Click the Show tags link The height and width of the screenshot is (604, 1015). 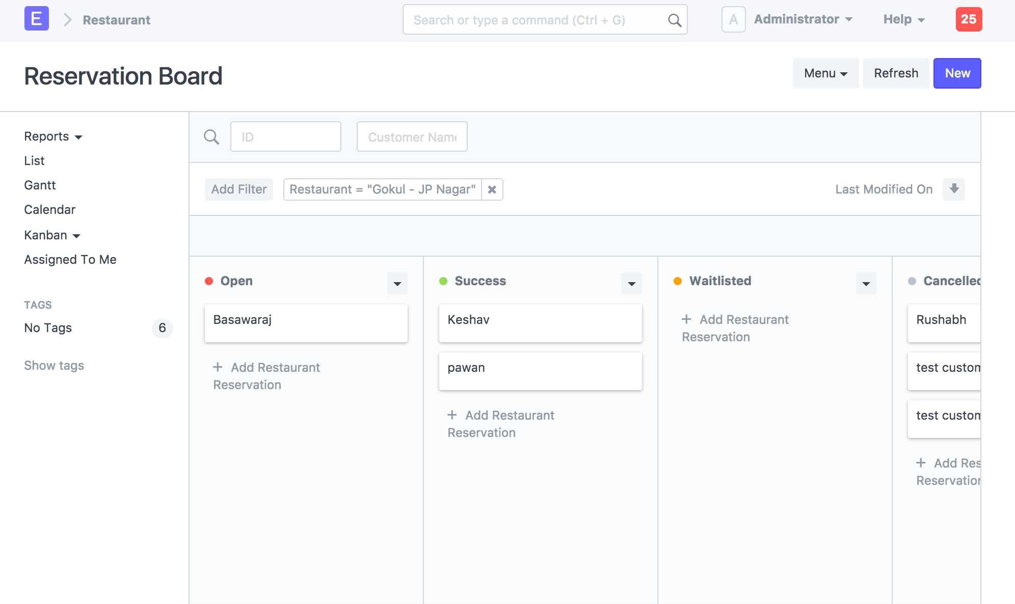click(54, 366)
